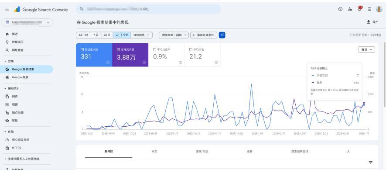Click the 3.88万 impressions value
386x170 pixels.
pyautogui.click(x=126, y=57)
